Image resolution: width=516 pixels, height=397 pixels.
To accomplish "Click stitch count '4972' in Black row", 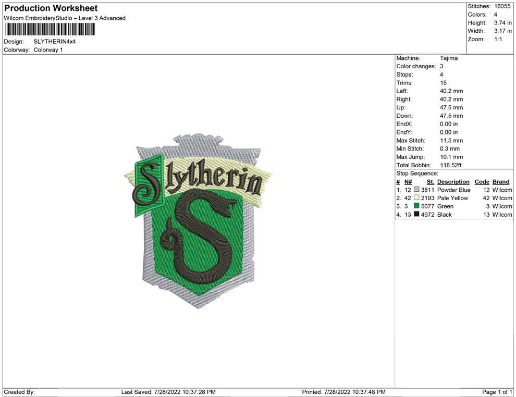I will pyautogui.click(x=427, y=215).
